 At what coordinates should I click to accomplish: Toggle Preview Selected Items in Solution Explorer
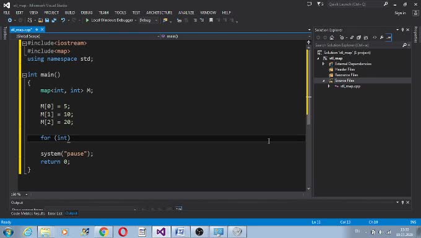pos(389,38)
